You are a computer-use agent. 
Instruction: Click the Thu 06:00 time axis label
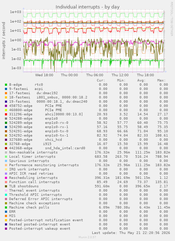(95, 75)
